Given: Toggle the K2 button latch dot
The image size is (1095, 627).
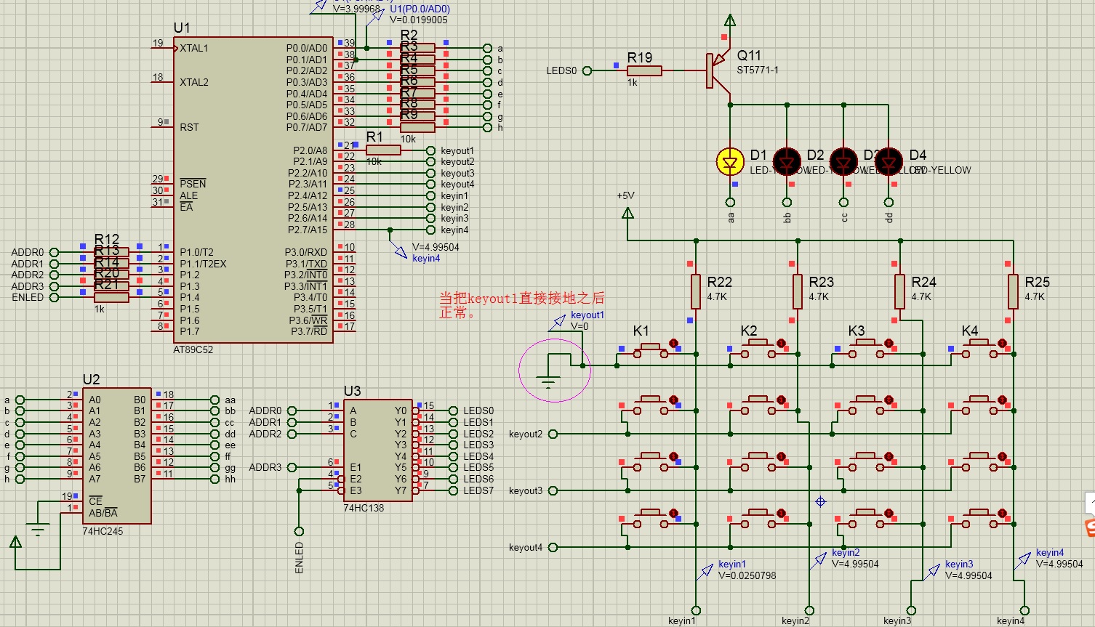Looking at the screenshot, I should [782, 343].
